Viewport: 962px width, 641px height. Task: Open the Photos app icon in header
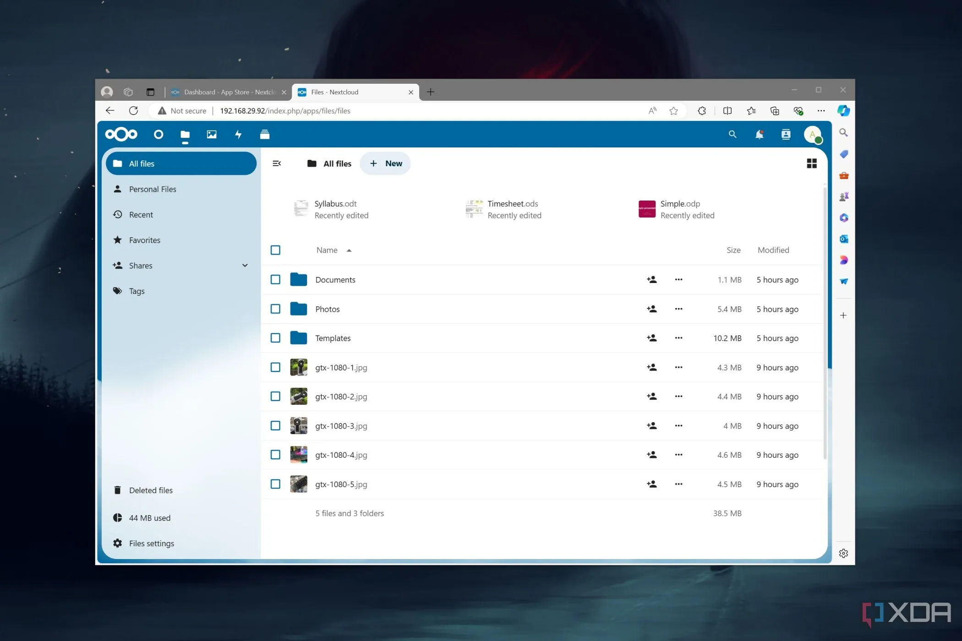[212, 134]
